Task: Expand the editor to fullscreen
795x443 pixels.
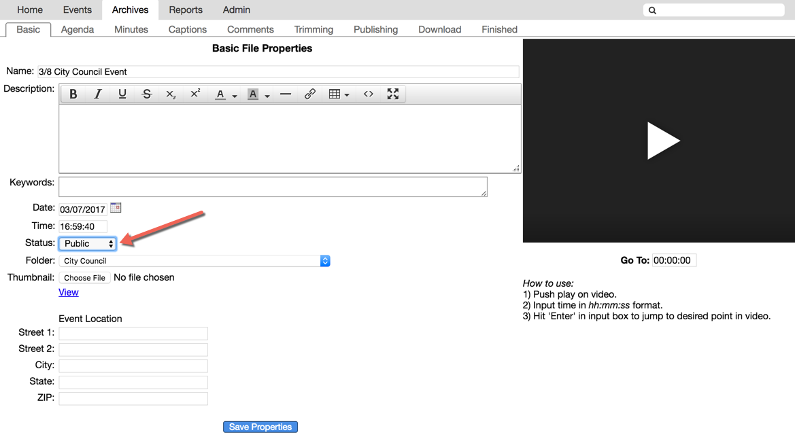Action: coord(393,94)
